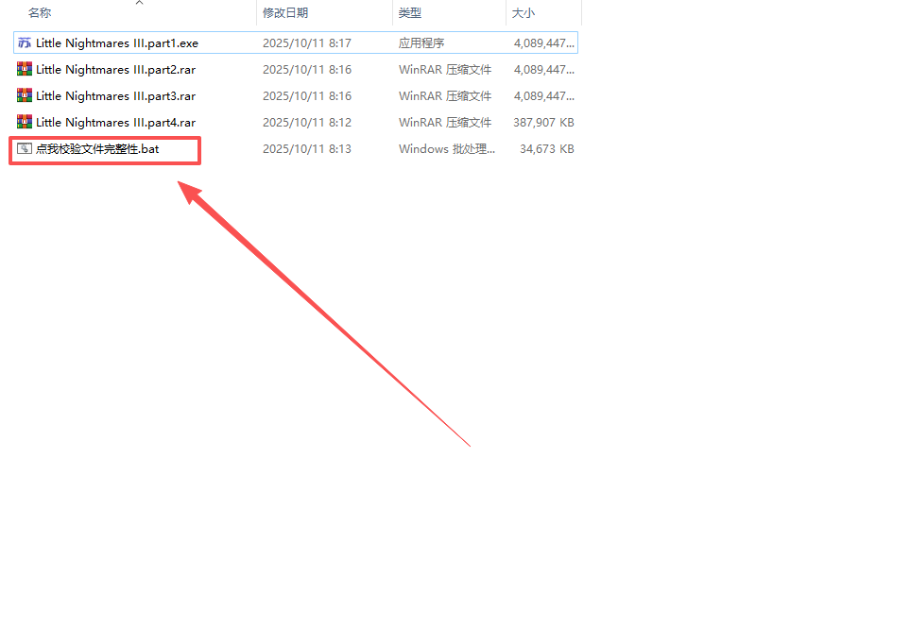
Task: Select the WinRAR icon for part2.rar
Action: (x=25, y=69)
